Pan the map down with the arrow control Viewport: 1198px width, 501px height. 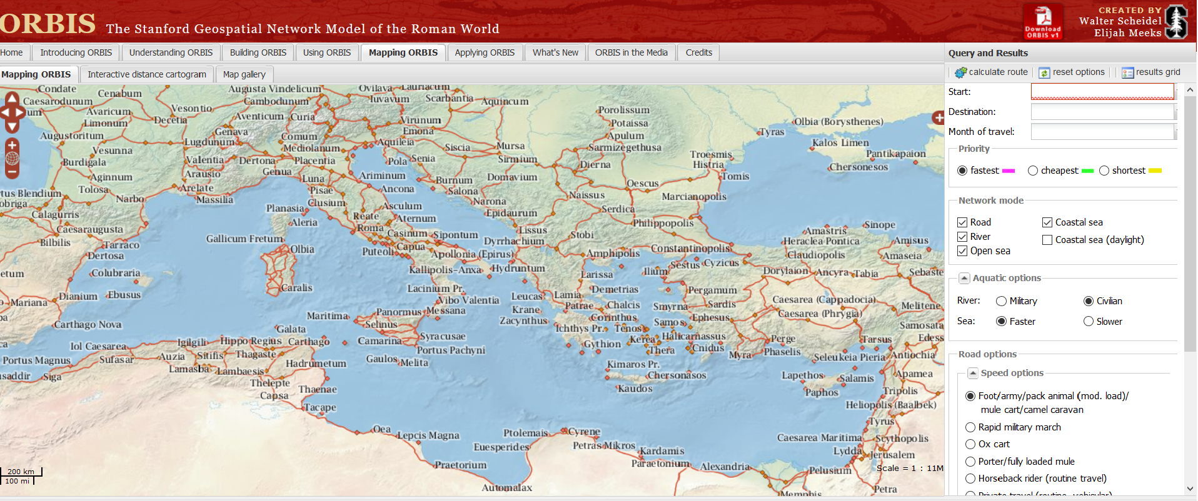12,127
